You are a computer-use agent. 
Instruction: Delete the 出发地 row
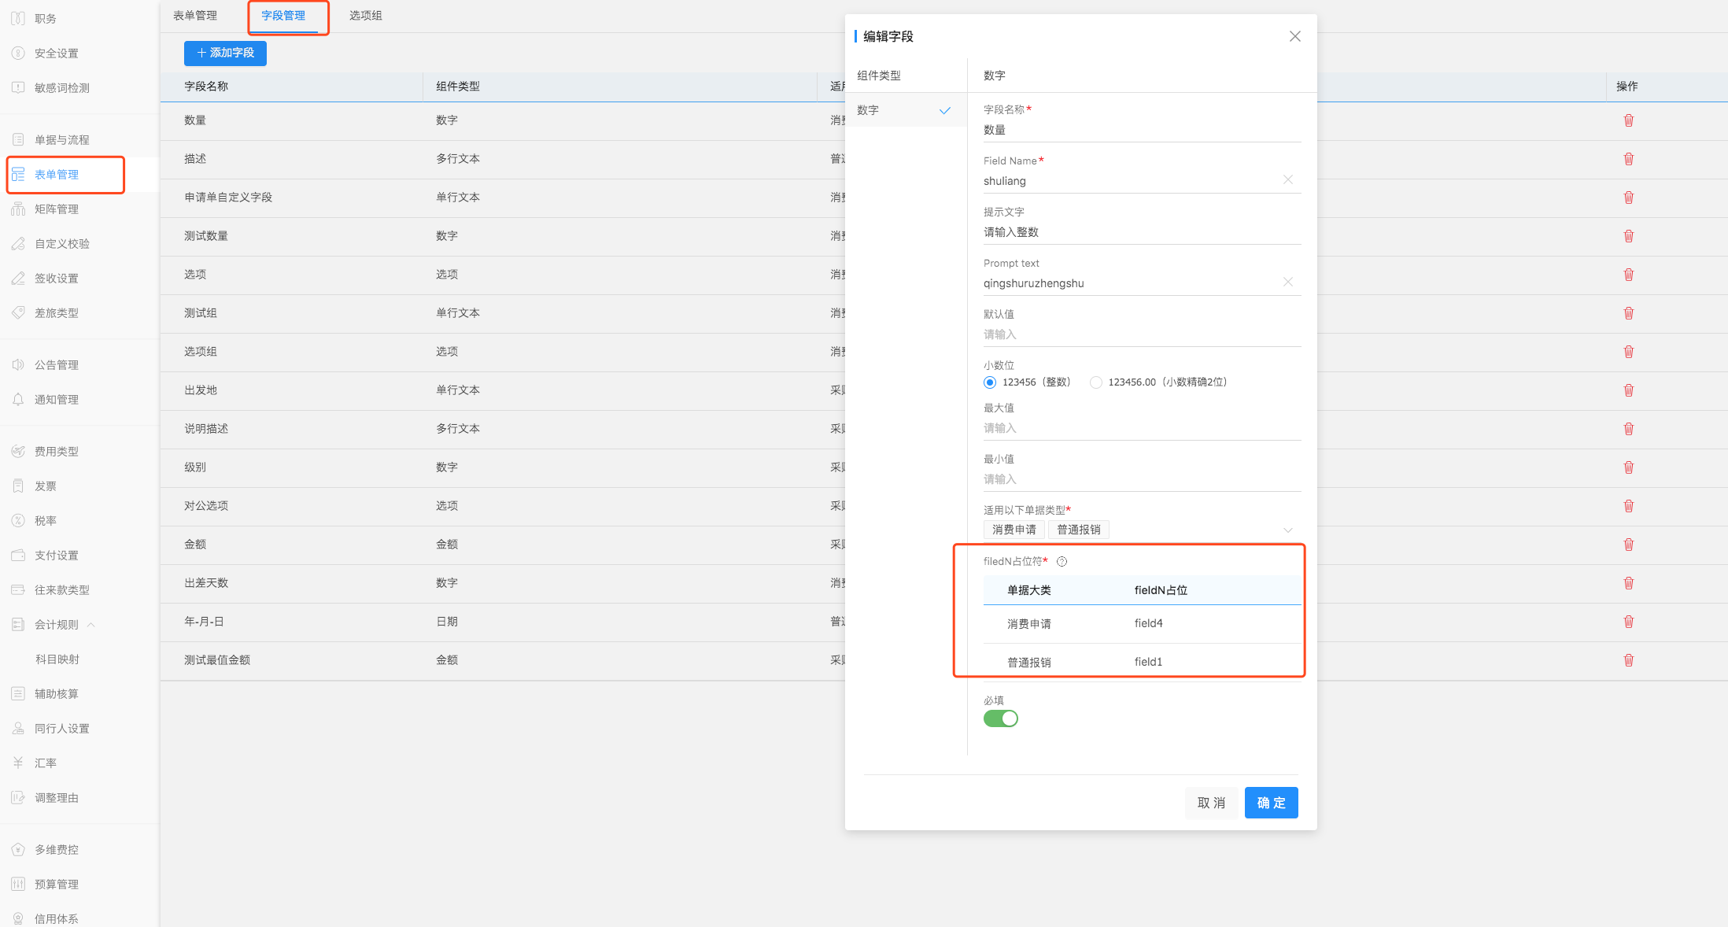coord(1629,390)
